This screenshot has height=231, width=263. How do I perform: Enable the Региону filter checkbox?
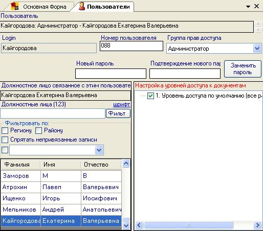click(5, 131)
